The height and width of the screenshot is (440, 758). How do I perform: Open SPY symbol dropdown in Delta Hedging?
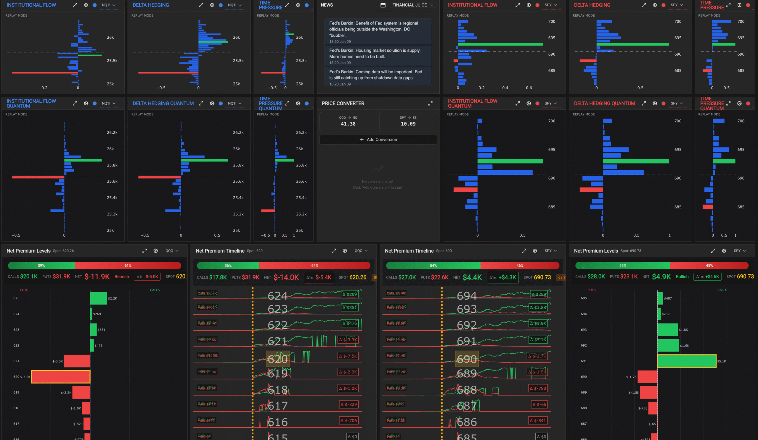coord(677,5)
